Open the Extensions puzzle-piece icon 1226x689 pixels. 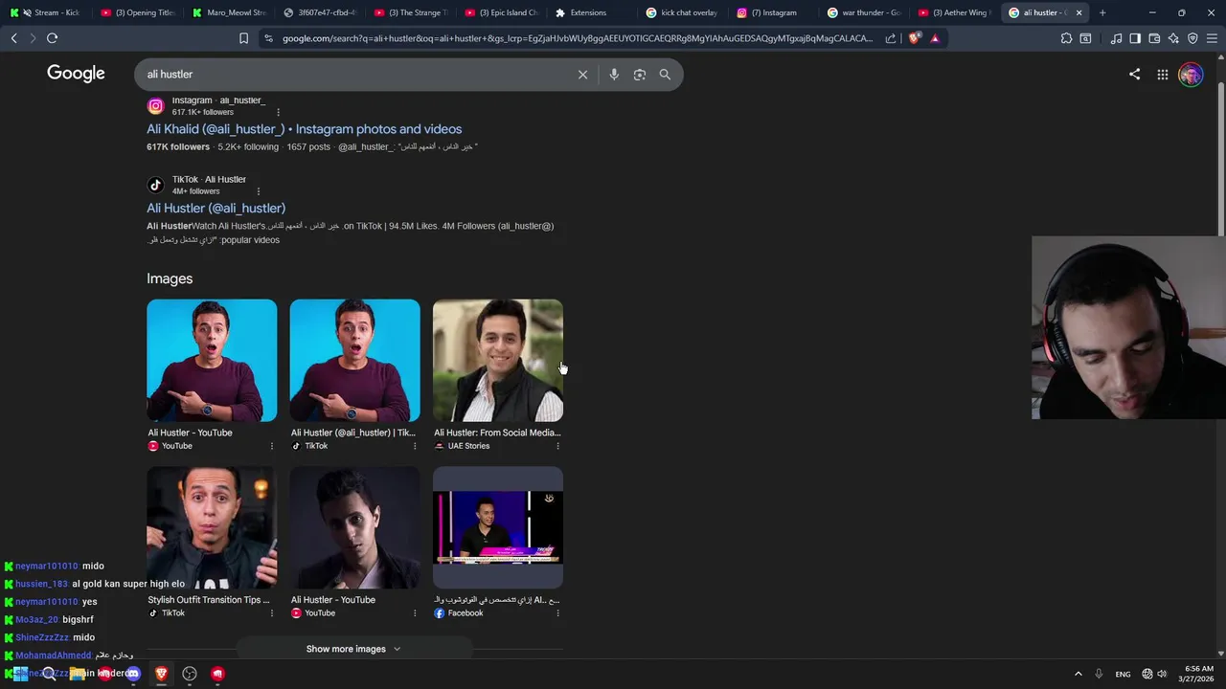point(1066,38)
